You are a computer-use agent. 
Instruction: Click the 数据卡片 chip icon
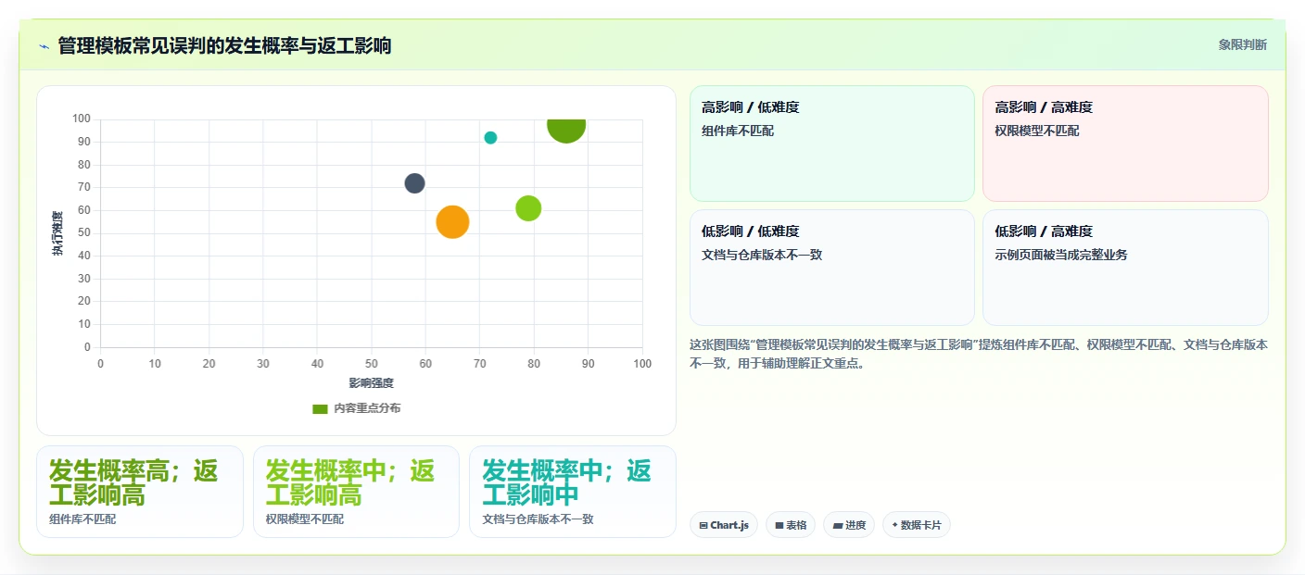(894, 525)
